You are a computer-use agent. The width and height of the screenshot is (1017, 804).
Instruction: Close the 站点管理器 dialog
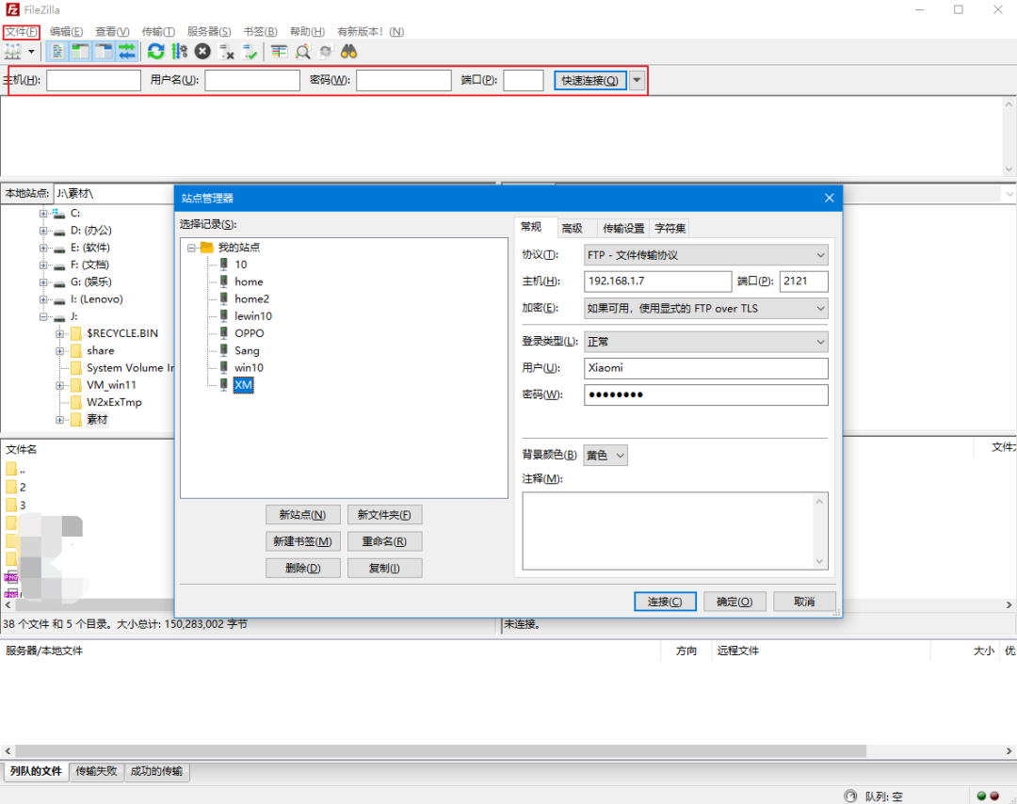click(x=829, y=198)
